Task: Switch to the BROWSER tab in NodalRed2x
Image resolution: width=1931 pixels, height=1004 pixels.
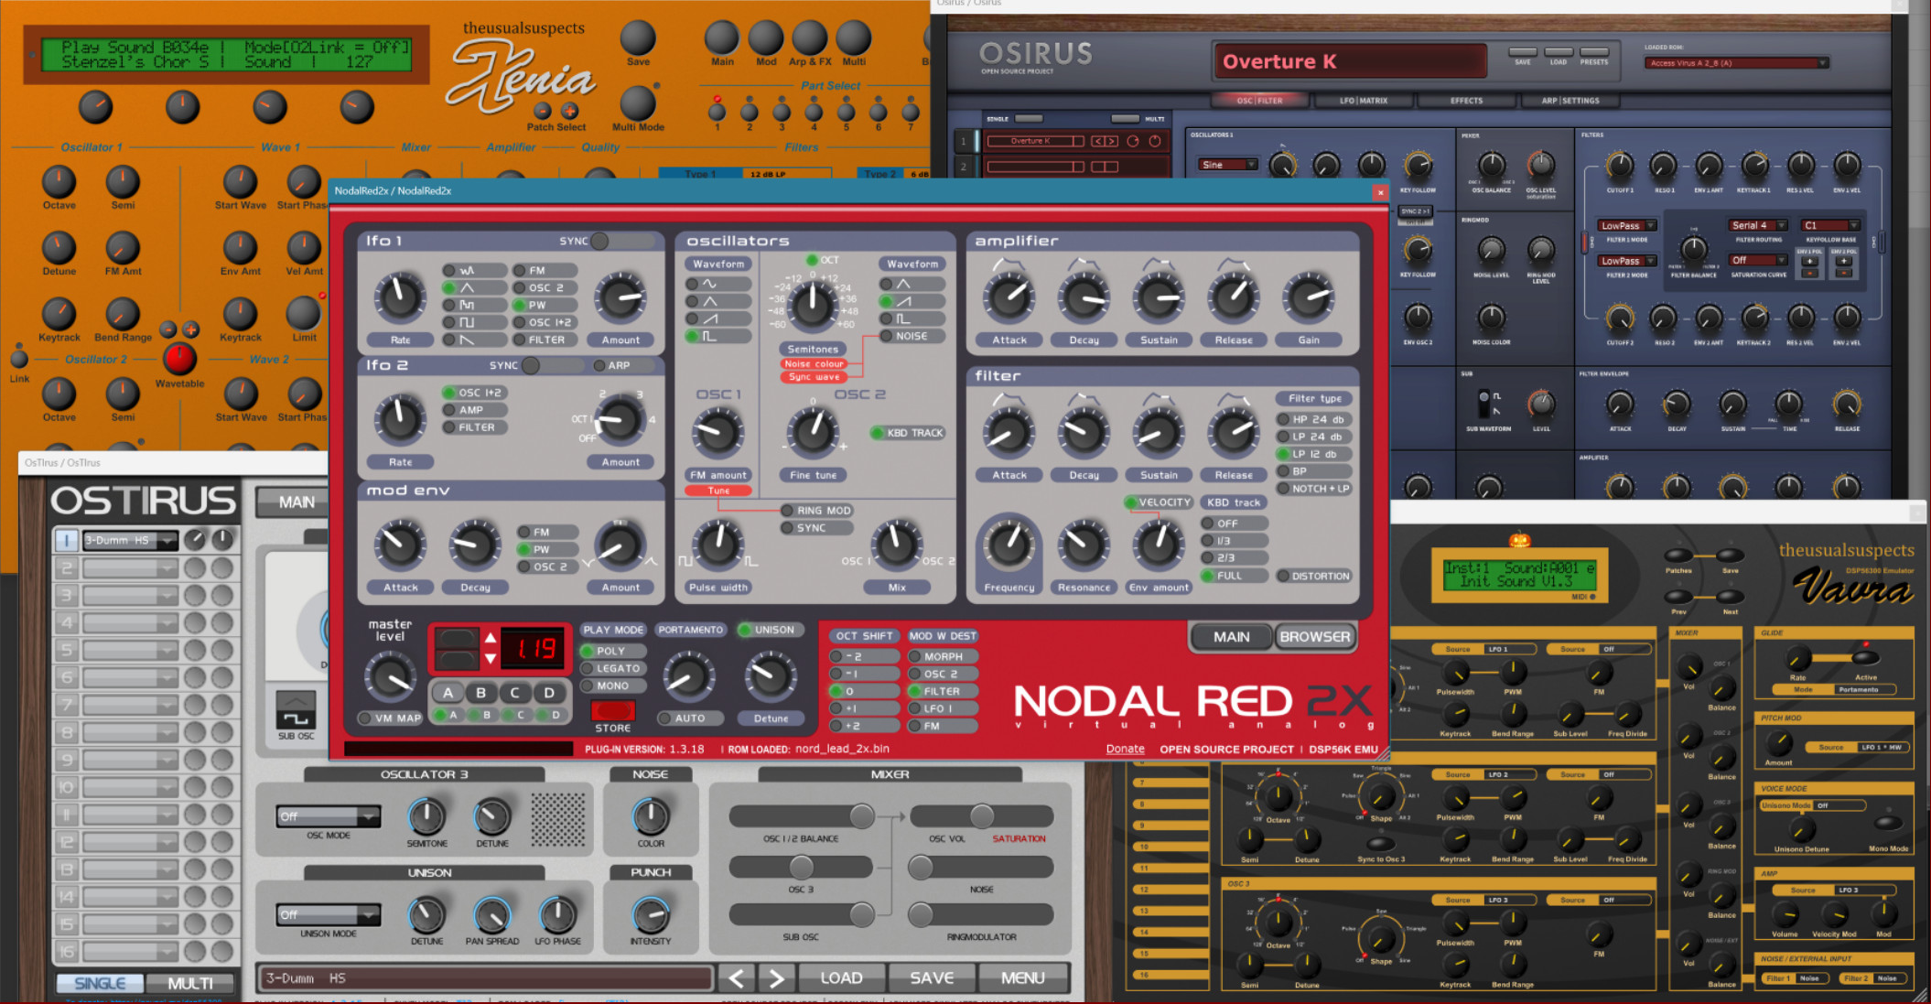Action: [1315, 637]
